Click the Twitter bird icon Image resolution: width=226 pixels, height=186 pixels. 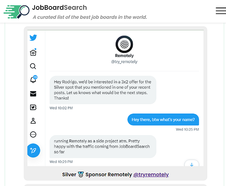(33, 38)
